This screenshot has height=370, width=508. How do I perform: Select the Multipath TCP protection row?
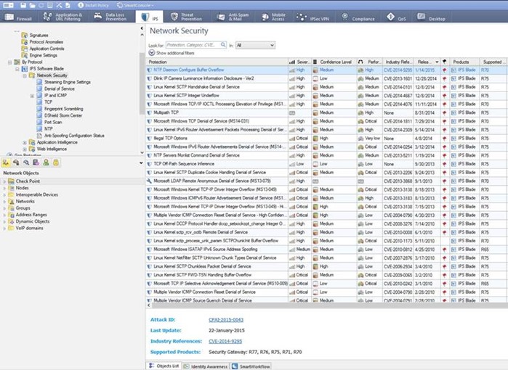326,113
